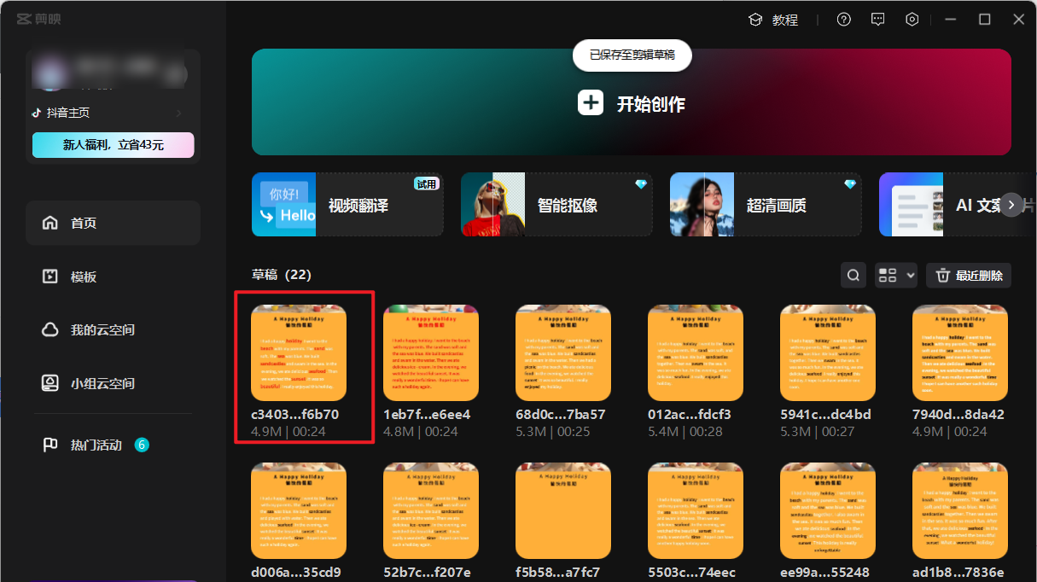1037x582 pixels.
Task: Click the search icon above the drafts grid
Action: [853, 275]
